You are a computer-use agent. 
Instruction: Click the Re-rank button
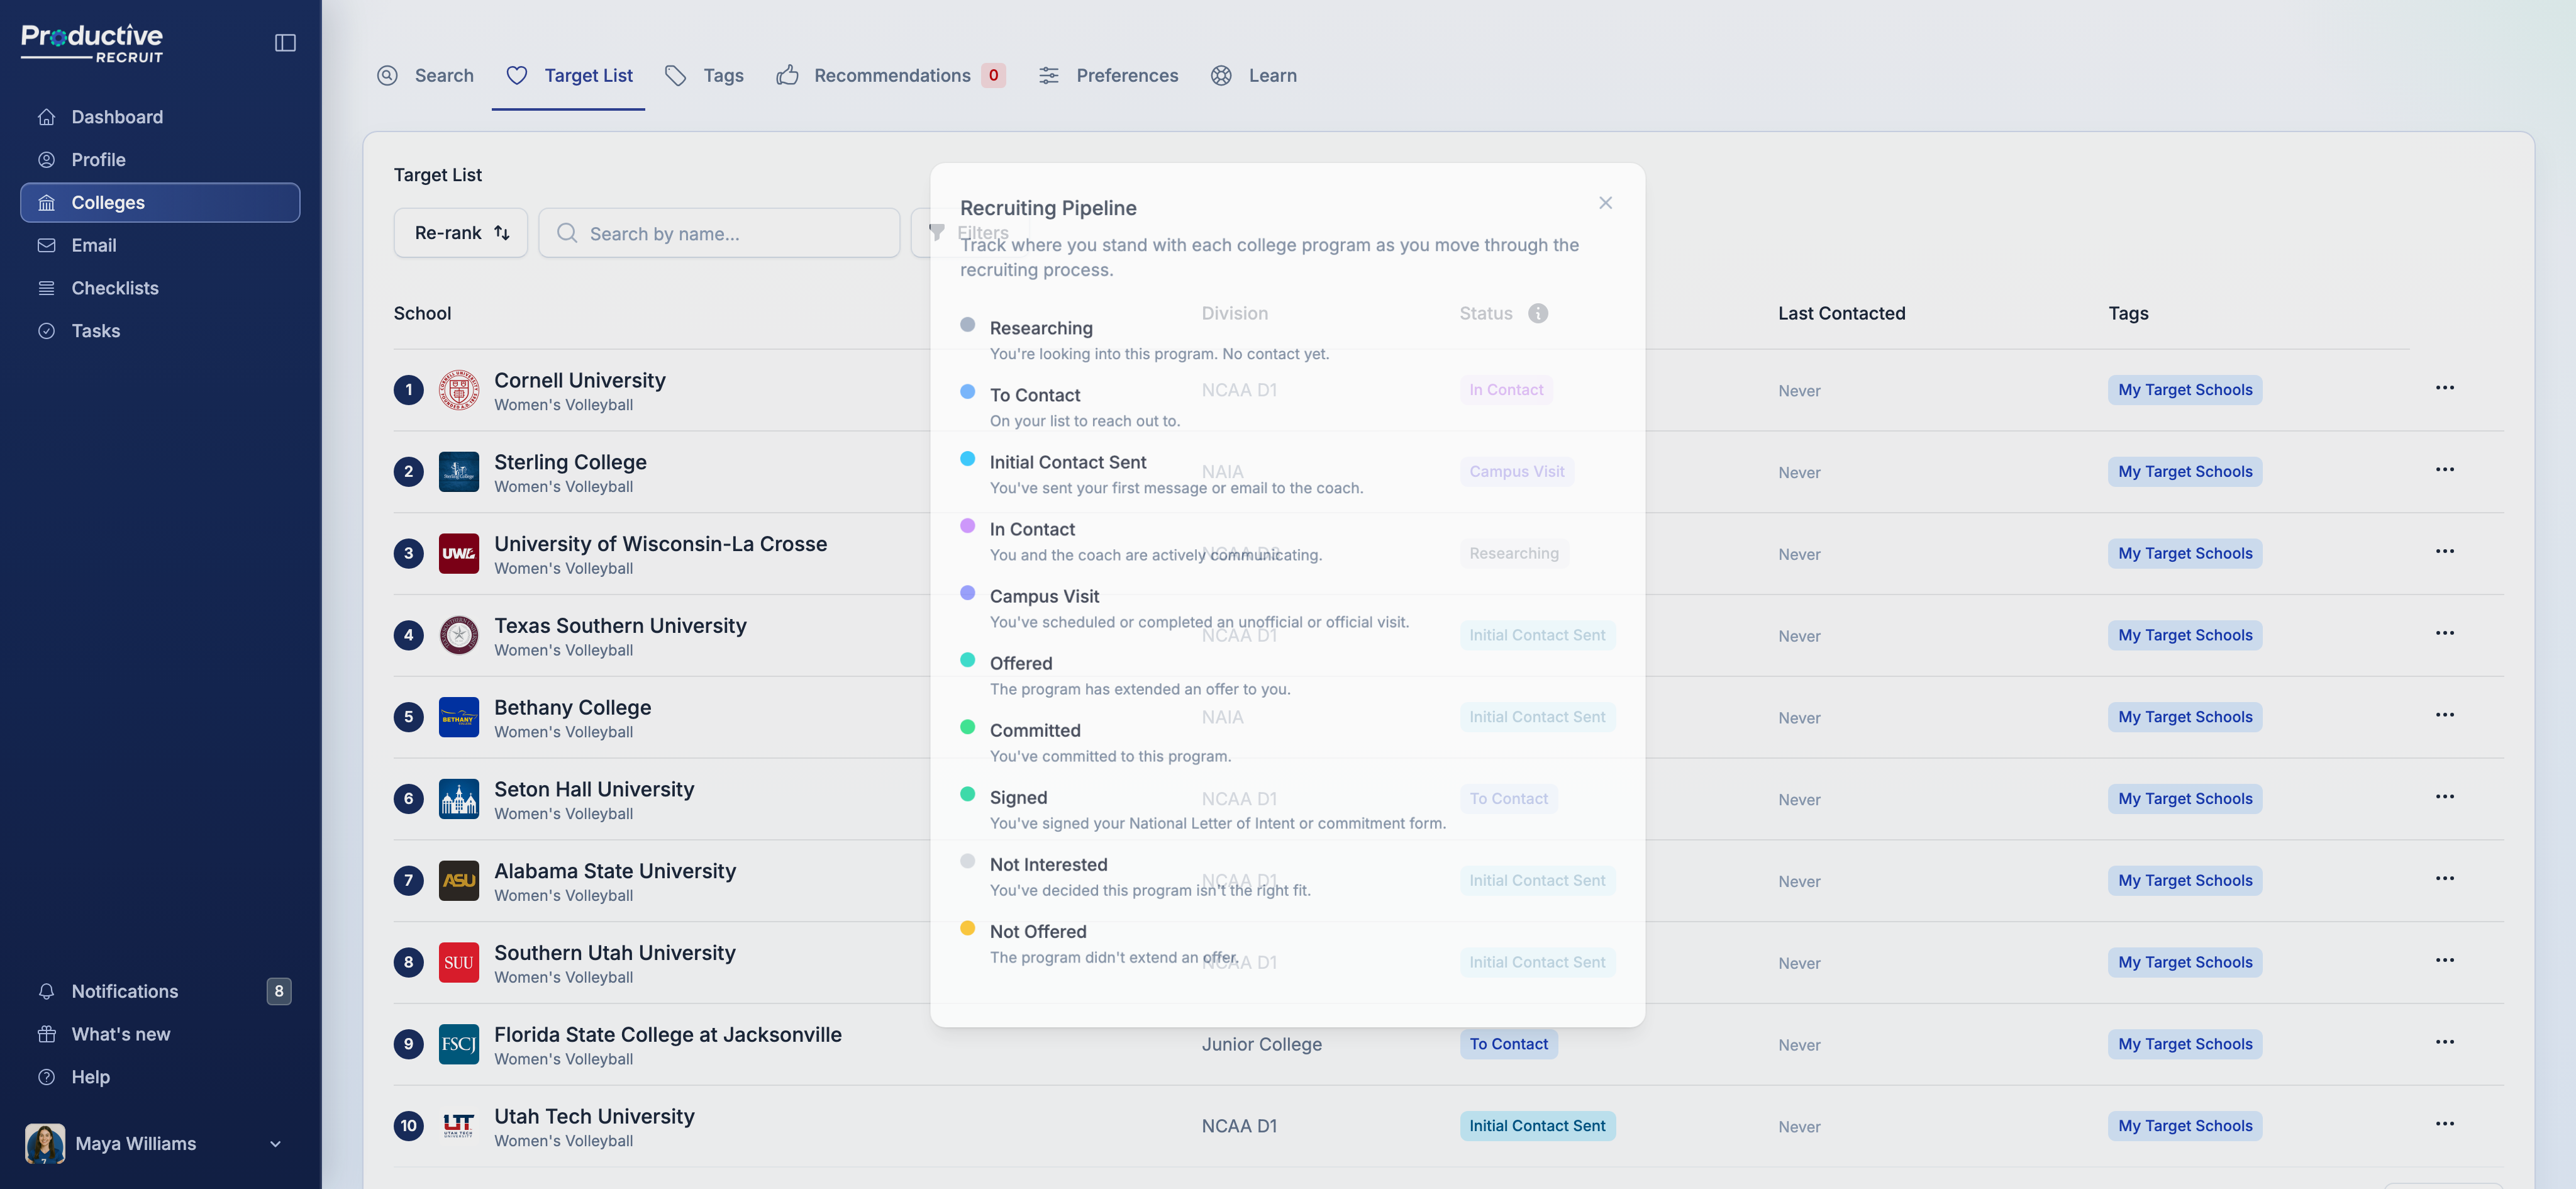coord(461,233)
